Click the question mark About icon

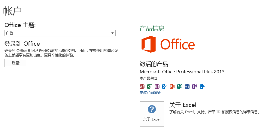(152, 109)
